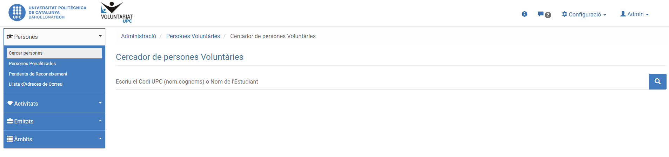This screenshot has width=669, height=157.
Task: Click the graduation cap Persones icon
Action: point(10,37)
